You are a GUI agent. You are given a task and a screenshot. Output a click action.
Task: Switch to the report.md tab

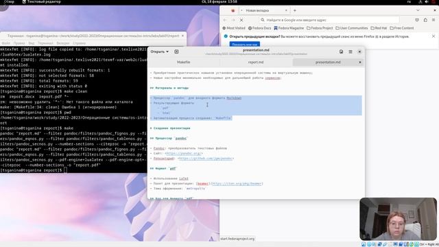click(256, 62)
